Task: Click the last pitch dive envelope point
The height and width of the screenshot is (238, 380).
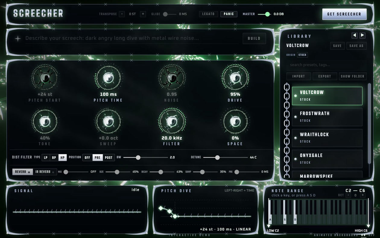Action: coord(175,216)
